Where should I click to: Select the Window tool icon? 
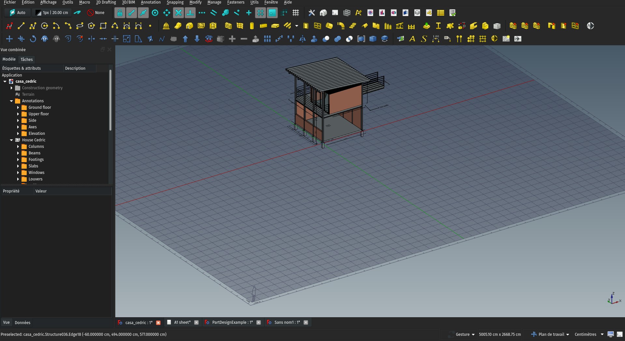click(x=318, y=26)
